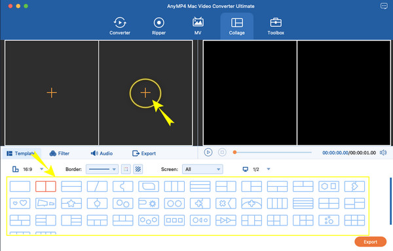Pick the star shape template
Viewport: 393px width, 251px height.
(71, 203)
